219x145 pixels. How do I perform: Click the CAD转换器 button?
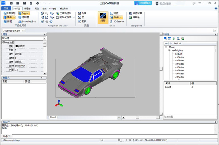143,3
